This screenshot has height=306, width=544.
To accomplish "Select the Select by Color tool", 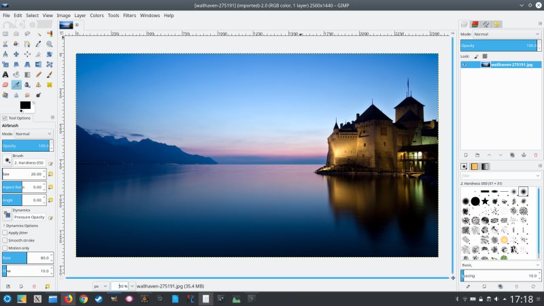I will [50, 34].
